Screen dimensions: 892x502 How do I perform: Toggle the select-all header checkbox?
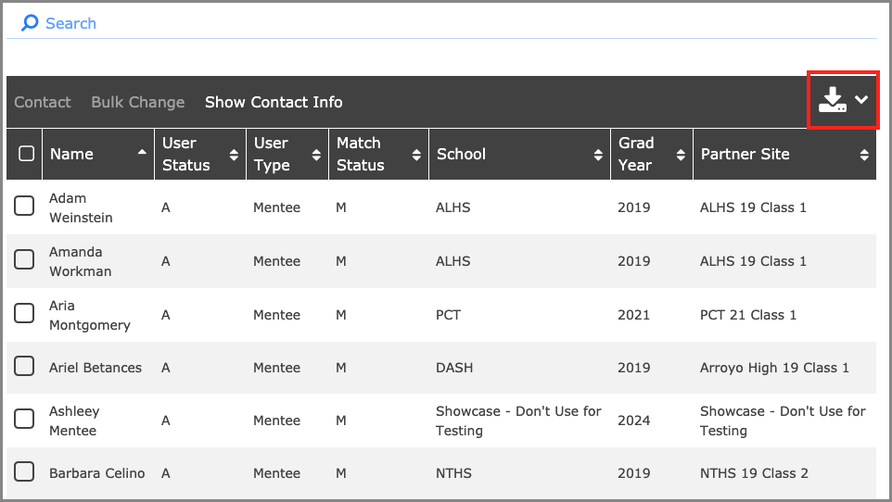pos(26,154)
